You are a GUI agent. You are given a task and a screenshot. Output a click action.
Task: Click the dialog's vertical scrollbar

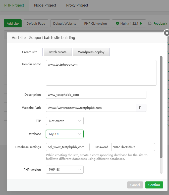pyautogui.click(x=161, y=107)
